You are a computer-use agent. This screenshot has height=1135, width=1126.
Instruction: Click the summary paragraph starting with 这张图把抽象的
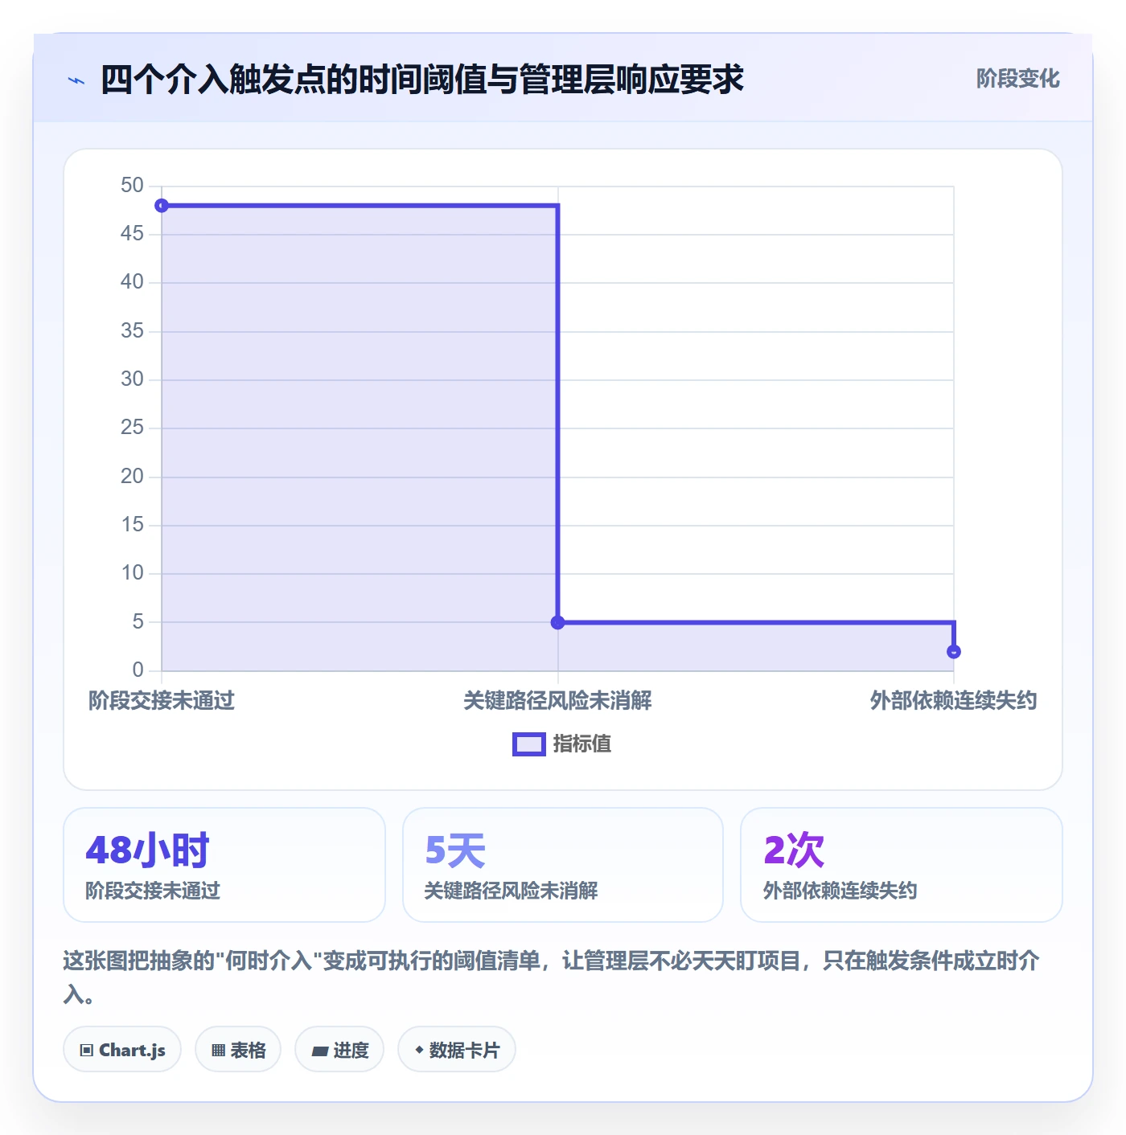coord(552,977)
